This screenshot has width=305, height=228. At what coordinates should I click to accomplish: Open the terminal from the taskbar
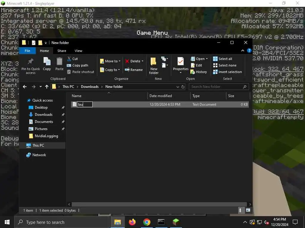coord(161,222)
